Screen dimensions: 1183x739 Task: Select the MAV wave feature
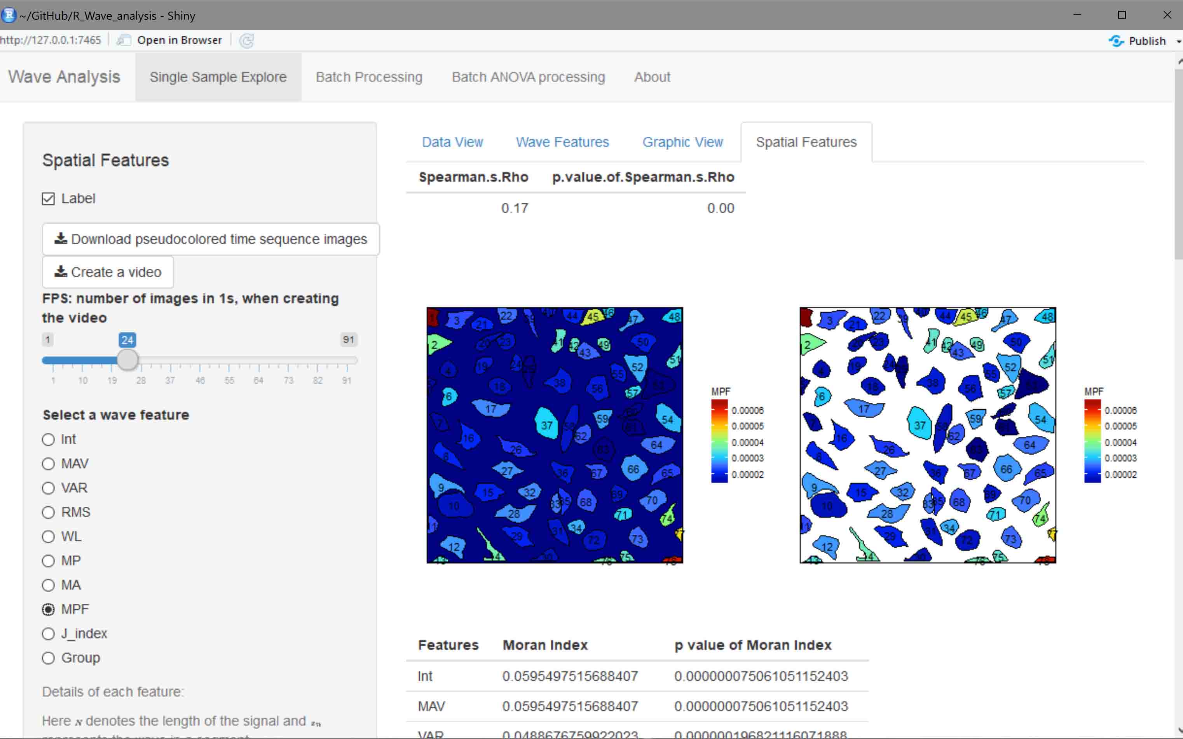[x=48, y=464]
